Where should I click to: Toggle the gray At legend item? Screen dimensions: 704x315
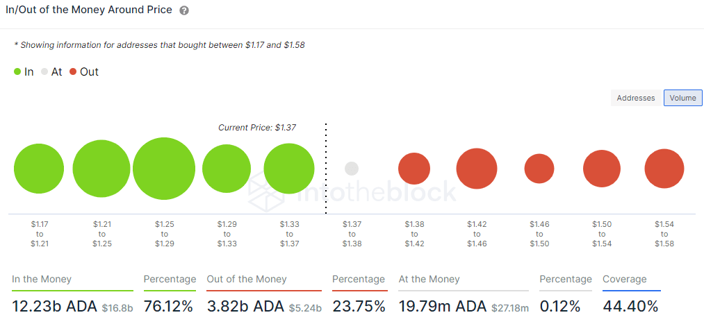click(51, 71)
